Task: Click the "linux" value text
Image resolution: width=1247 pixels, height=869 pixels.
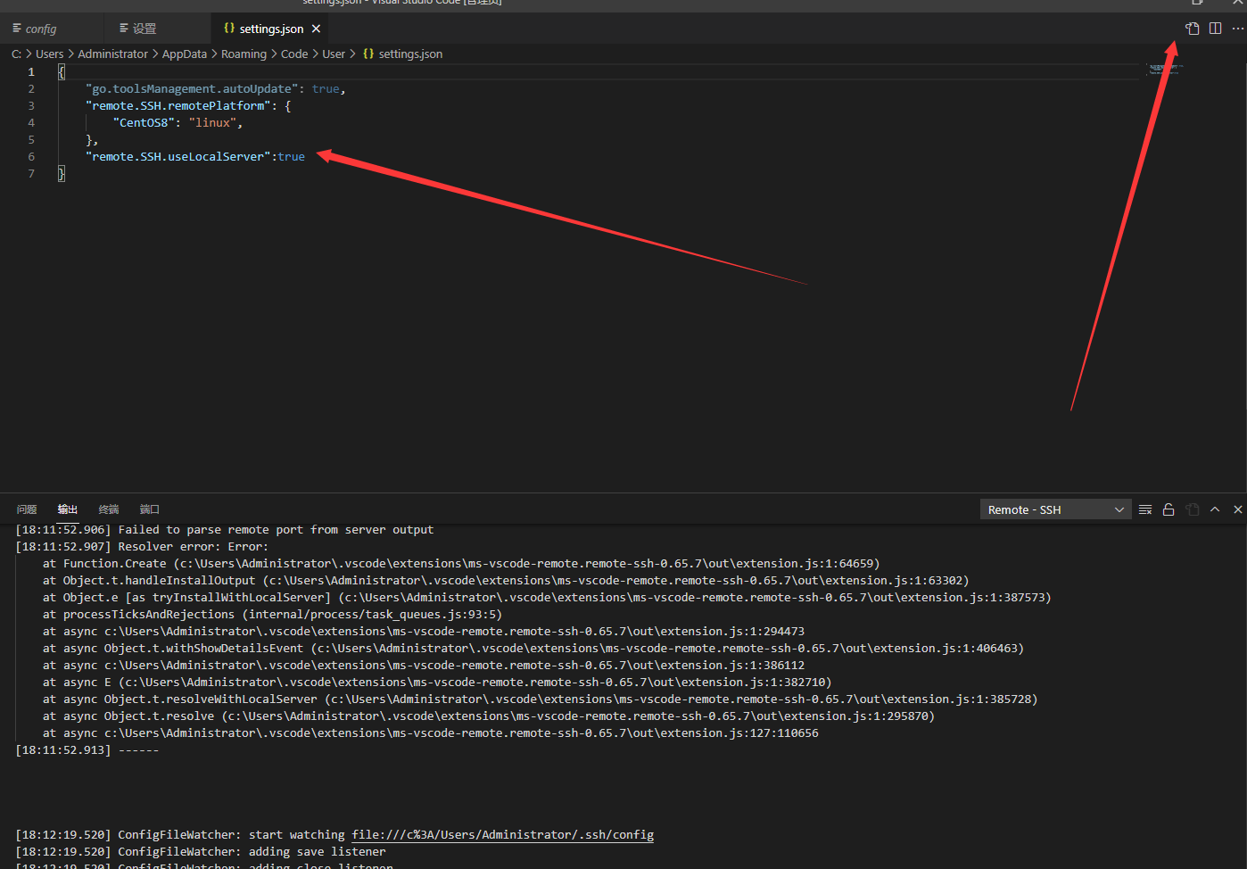Action: click(212, 122)
